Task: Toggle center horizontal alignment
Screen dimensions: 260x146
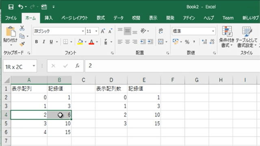Action: point(127,42)
